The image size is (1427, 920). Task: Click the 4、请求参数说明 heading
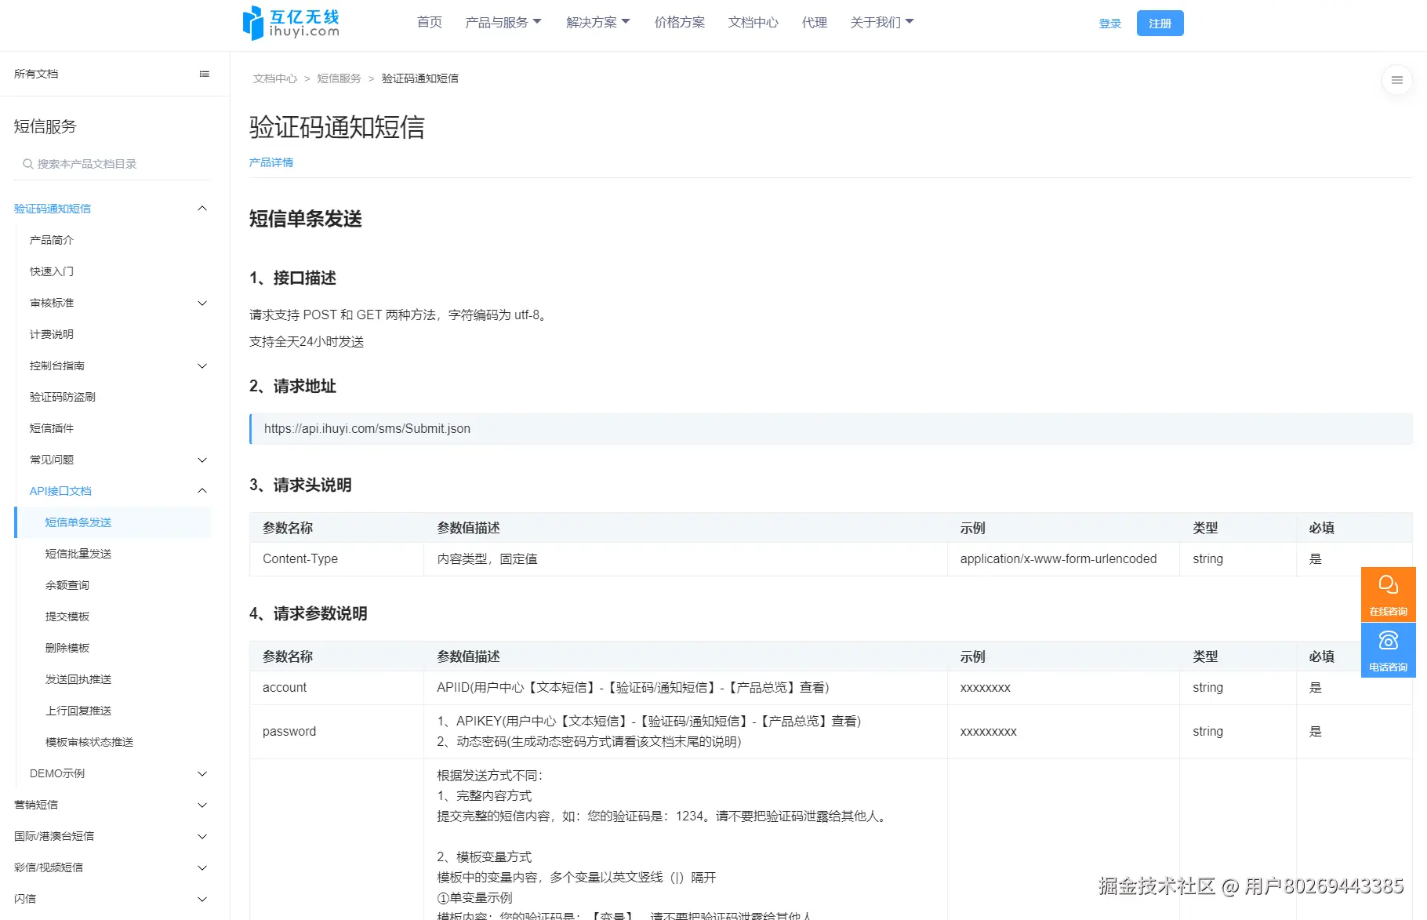[x=307, y=614]
